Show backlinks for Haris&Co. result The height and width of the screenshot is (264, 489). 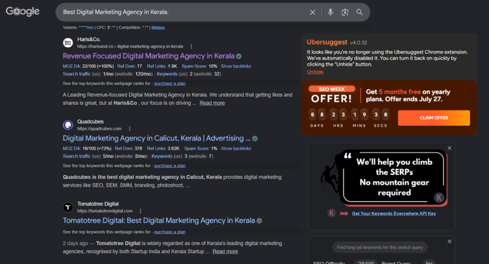pos(236,66)
